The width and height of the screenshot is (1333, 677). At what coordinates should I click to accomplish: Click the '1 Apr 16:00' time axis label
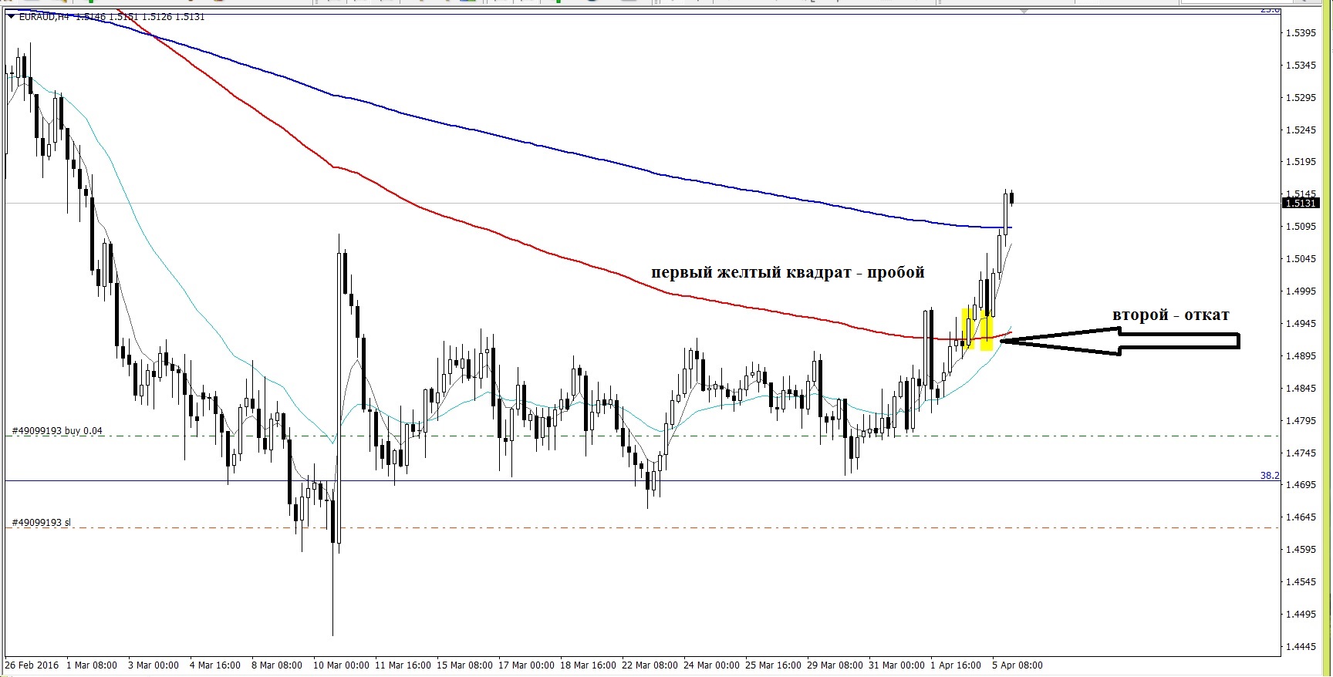pyautogui.click(x=956, y=665)
